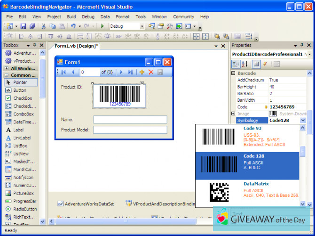Click the Alphabetical sort icon in Properties
315x236 pixels.
244,64
